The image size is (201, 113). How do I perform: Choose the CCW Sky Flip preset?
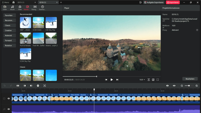click(26, 54)
